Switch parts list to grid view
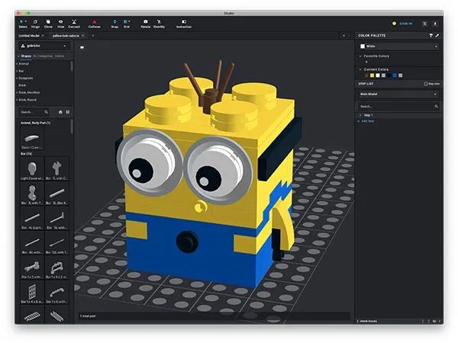458x343 pixels. pyautogui.click(x=67, y=112)
